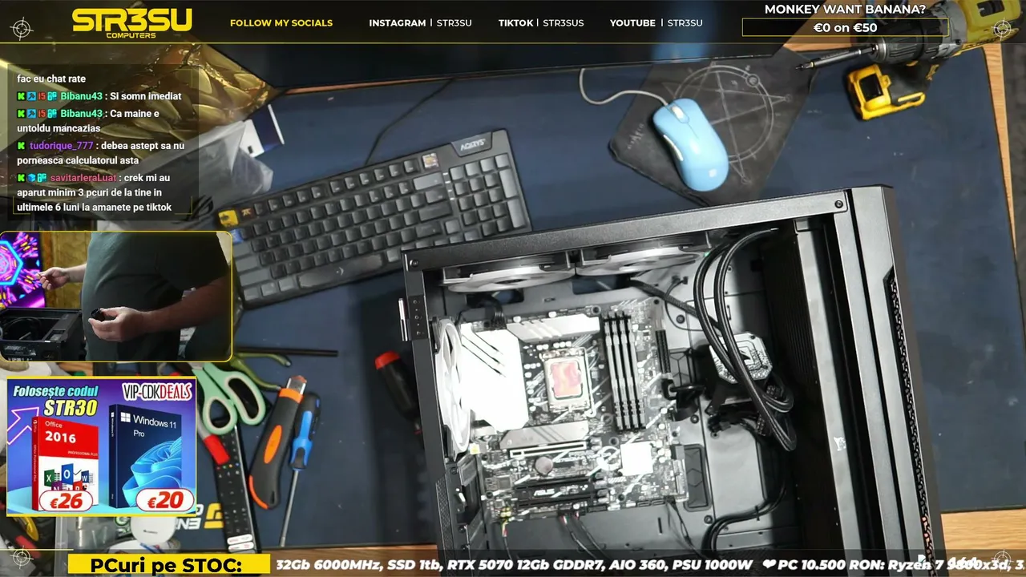The image size is (1026, 577).
Task: Select the 'crek mi au aparut minim' chat message
Action: [95, 192]
